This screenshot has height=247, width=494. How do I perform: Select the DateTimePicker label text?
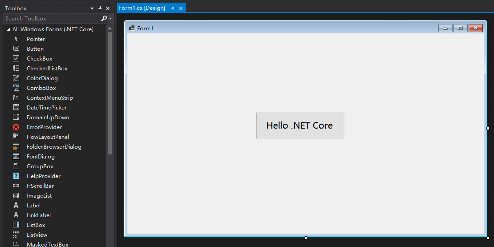47,108
